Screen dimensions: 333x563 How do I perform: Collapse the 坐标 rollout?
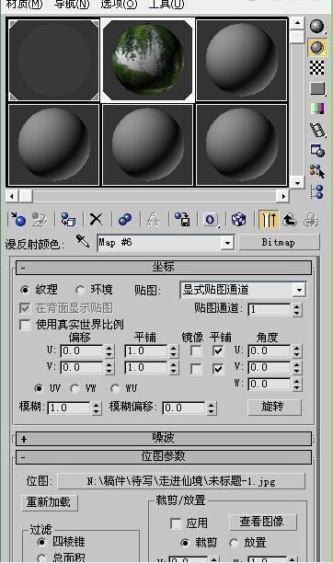[163, 267]
